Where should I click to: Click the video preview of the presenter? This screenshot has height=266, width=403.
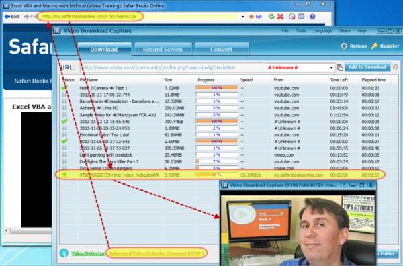[x=298, y=230]
